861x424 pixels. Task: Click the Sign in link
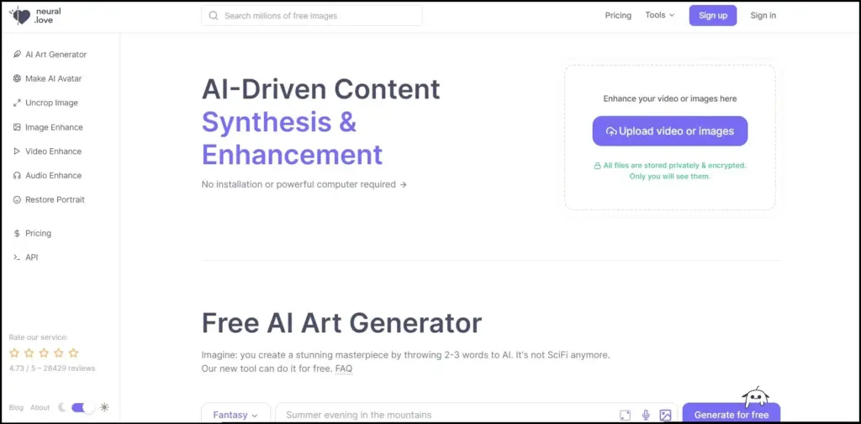763,15
